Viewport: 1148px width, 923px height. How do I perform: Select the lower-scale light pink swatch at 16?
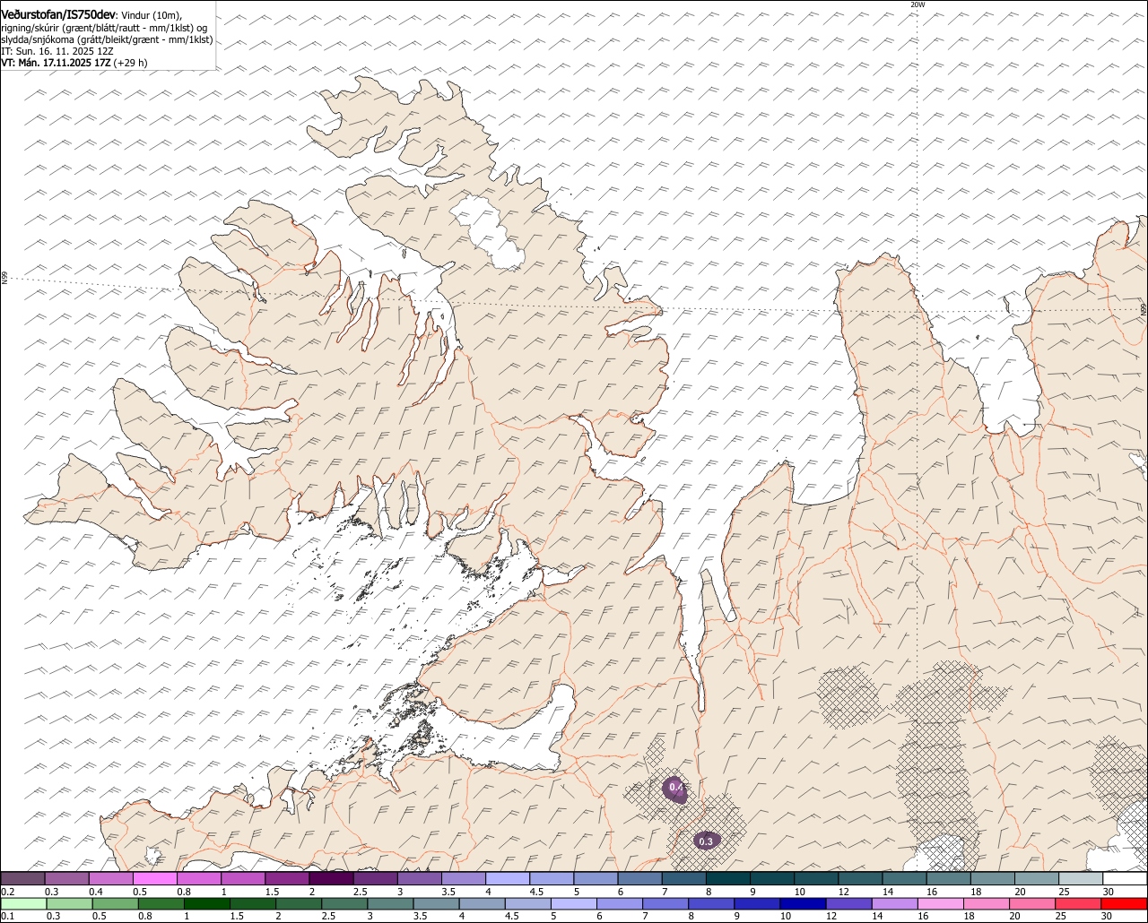click(942, 903)
